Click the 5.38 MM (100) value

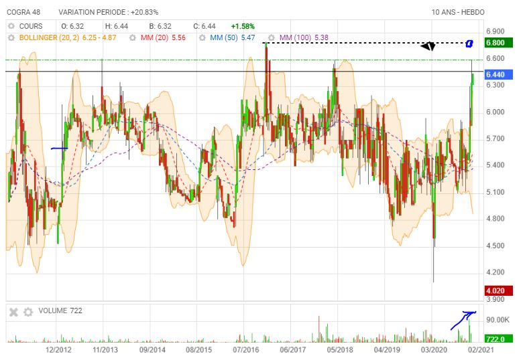tap(321, 37)
